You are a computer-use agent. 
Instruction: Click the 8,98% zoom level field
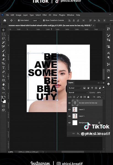(x=11, y=152)
